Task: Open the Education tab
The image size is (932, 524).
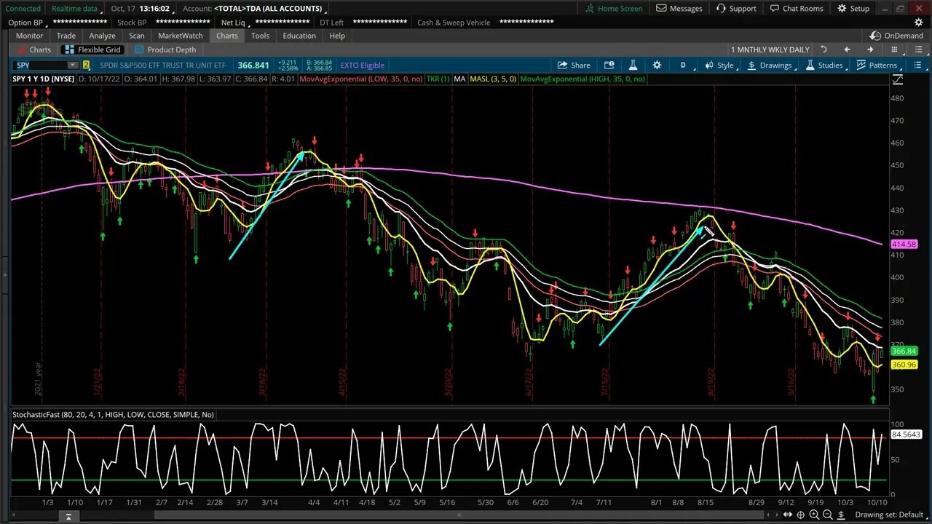Action: (x=299, y=36)
